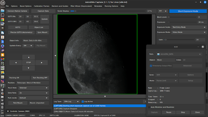Click the Scale Display slider

click(108, 11)
